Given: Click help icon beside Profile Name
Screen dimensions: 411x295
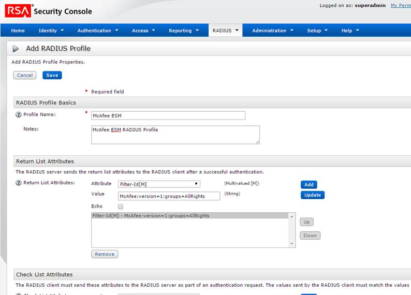Looking at the screenshot, I should click(19, 115).
